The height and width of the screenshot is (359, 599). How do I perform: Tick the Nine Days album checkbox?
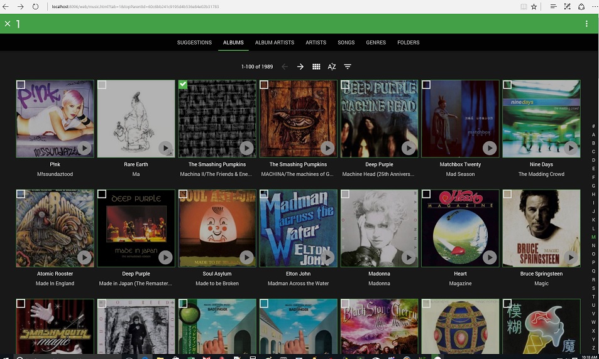click(507, 85)
